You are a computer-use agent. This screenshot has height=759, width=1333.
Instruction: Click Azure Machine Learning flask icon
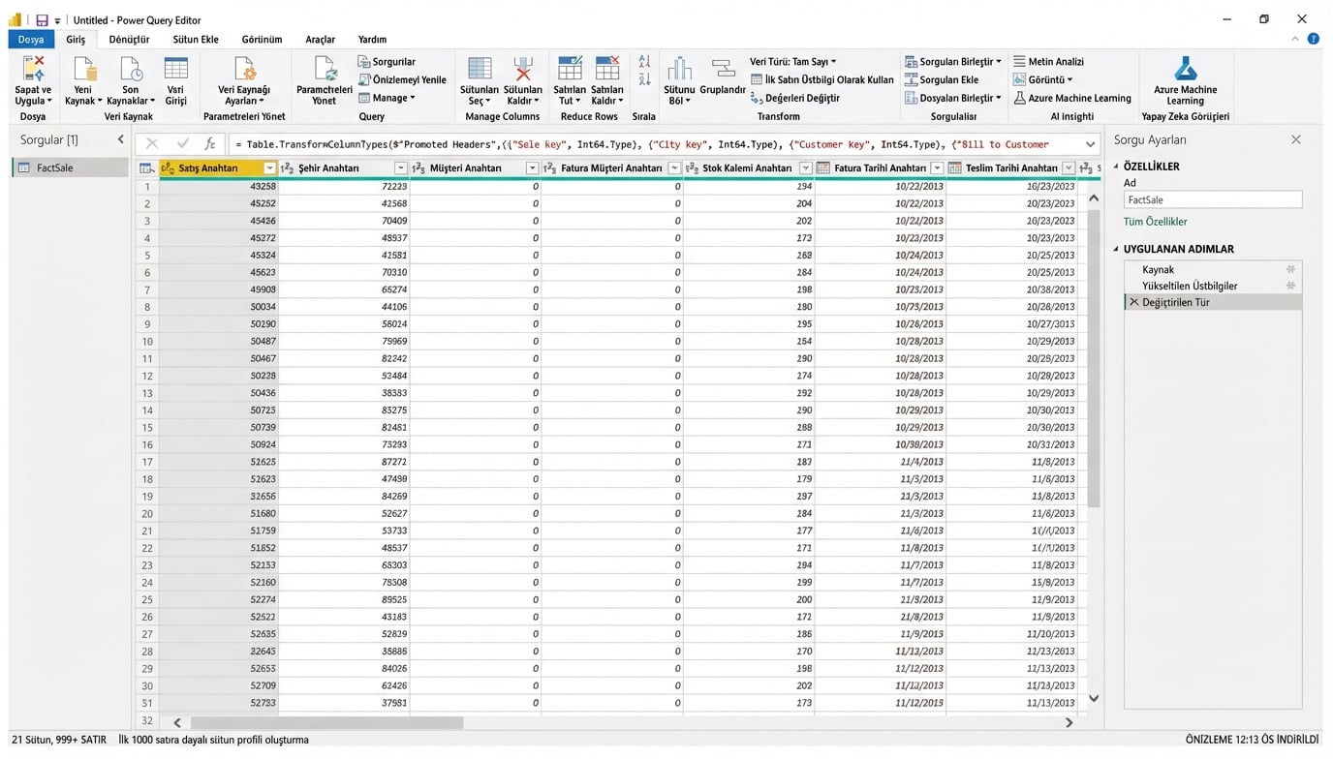coord(1185,69)
